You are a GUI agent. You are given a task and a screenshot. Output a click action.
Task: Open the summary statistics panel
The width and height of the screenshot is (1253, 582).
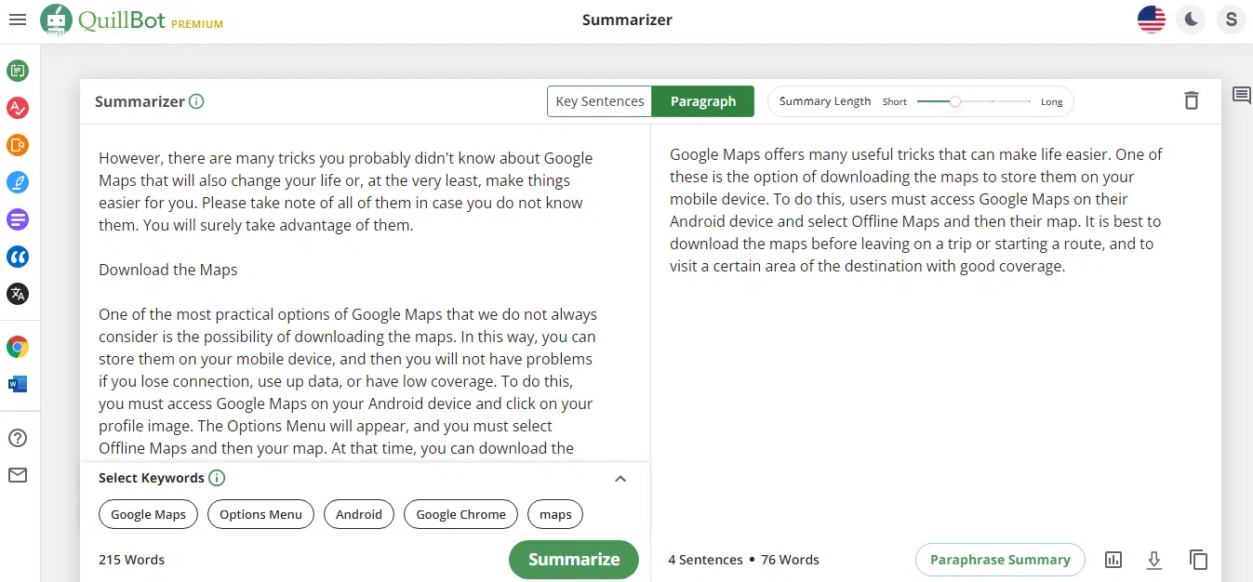pyautogui.click(x=1113, y=559)
